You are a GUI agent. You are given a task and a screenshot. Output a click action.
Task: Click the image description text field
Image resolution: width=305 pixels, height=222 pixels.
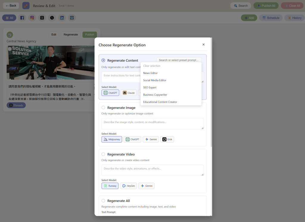click(x=152, y=124)
